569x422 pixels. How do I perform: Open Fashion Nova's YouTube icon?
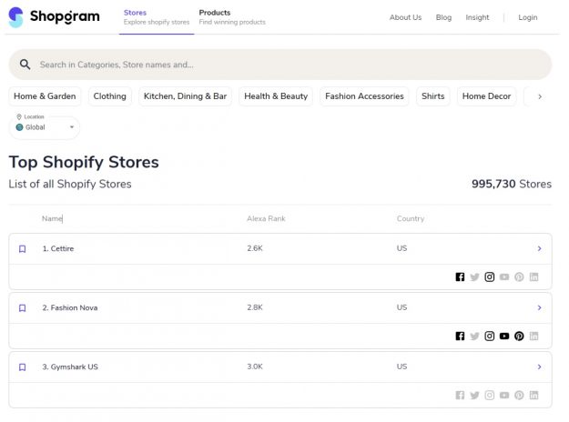click(x=504, y=337)
